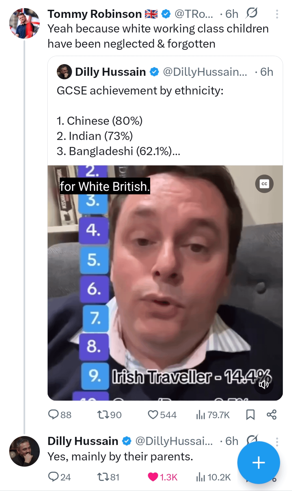The height and width of the screenshot is (491, 292).
Task: View 10.2K views on Dilly Hussain's reply
Action: tap(213, 477)
